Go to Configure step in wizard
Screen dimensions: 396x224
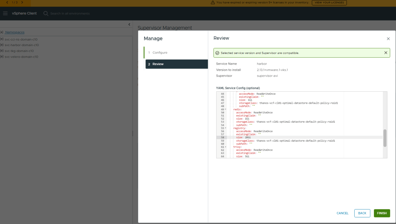(160, 53)
